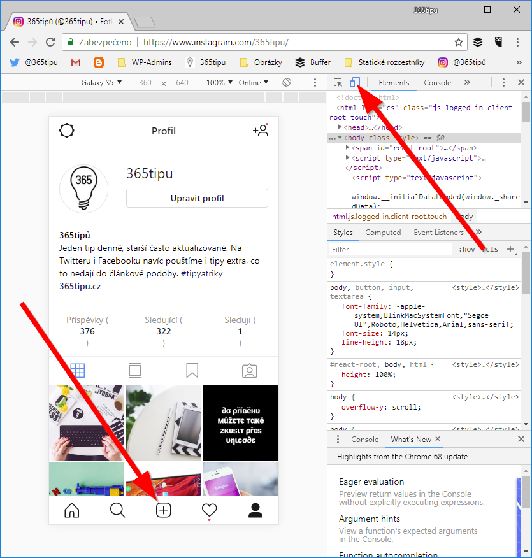Go back to previous page
532x558 pixels.
15,42
